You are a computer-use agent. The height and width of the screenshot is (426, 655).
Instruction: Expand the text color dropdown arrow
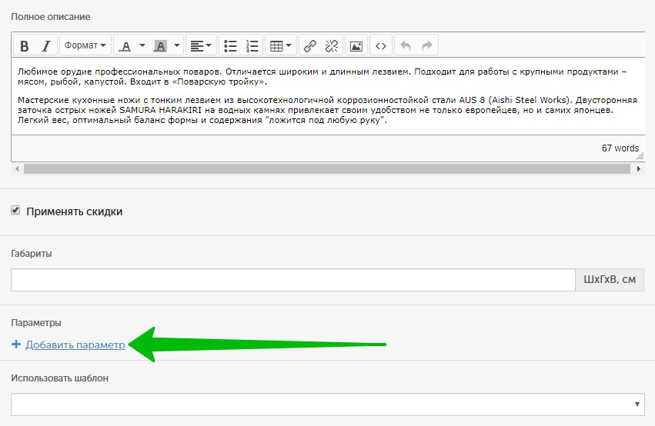point(142,46)
